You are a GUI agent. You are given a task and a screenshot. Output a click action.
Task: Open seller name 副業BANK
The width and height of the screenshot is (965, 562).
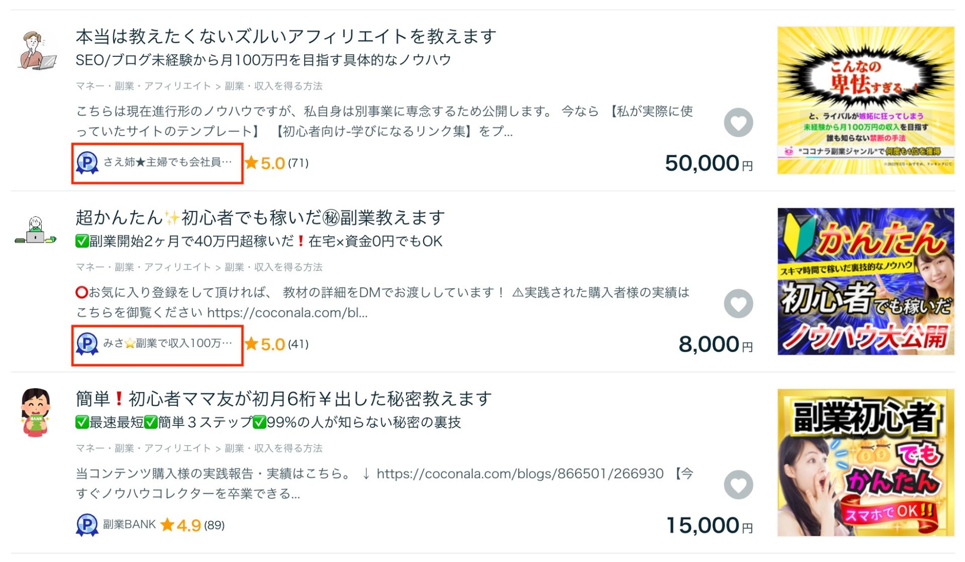tap(129, 525)
